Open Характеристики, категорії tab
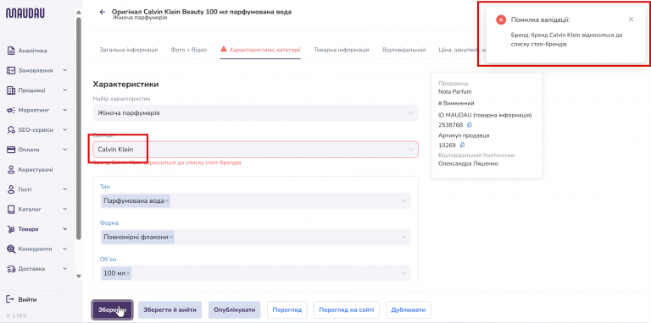This screenshot has height=323, width=651. click(x=260, y=50)
